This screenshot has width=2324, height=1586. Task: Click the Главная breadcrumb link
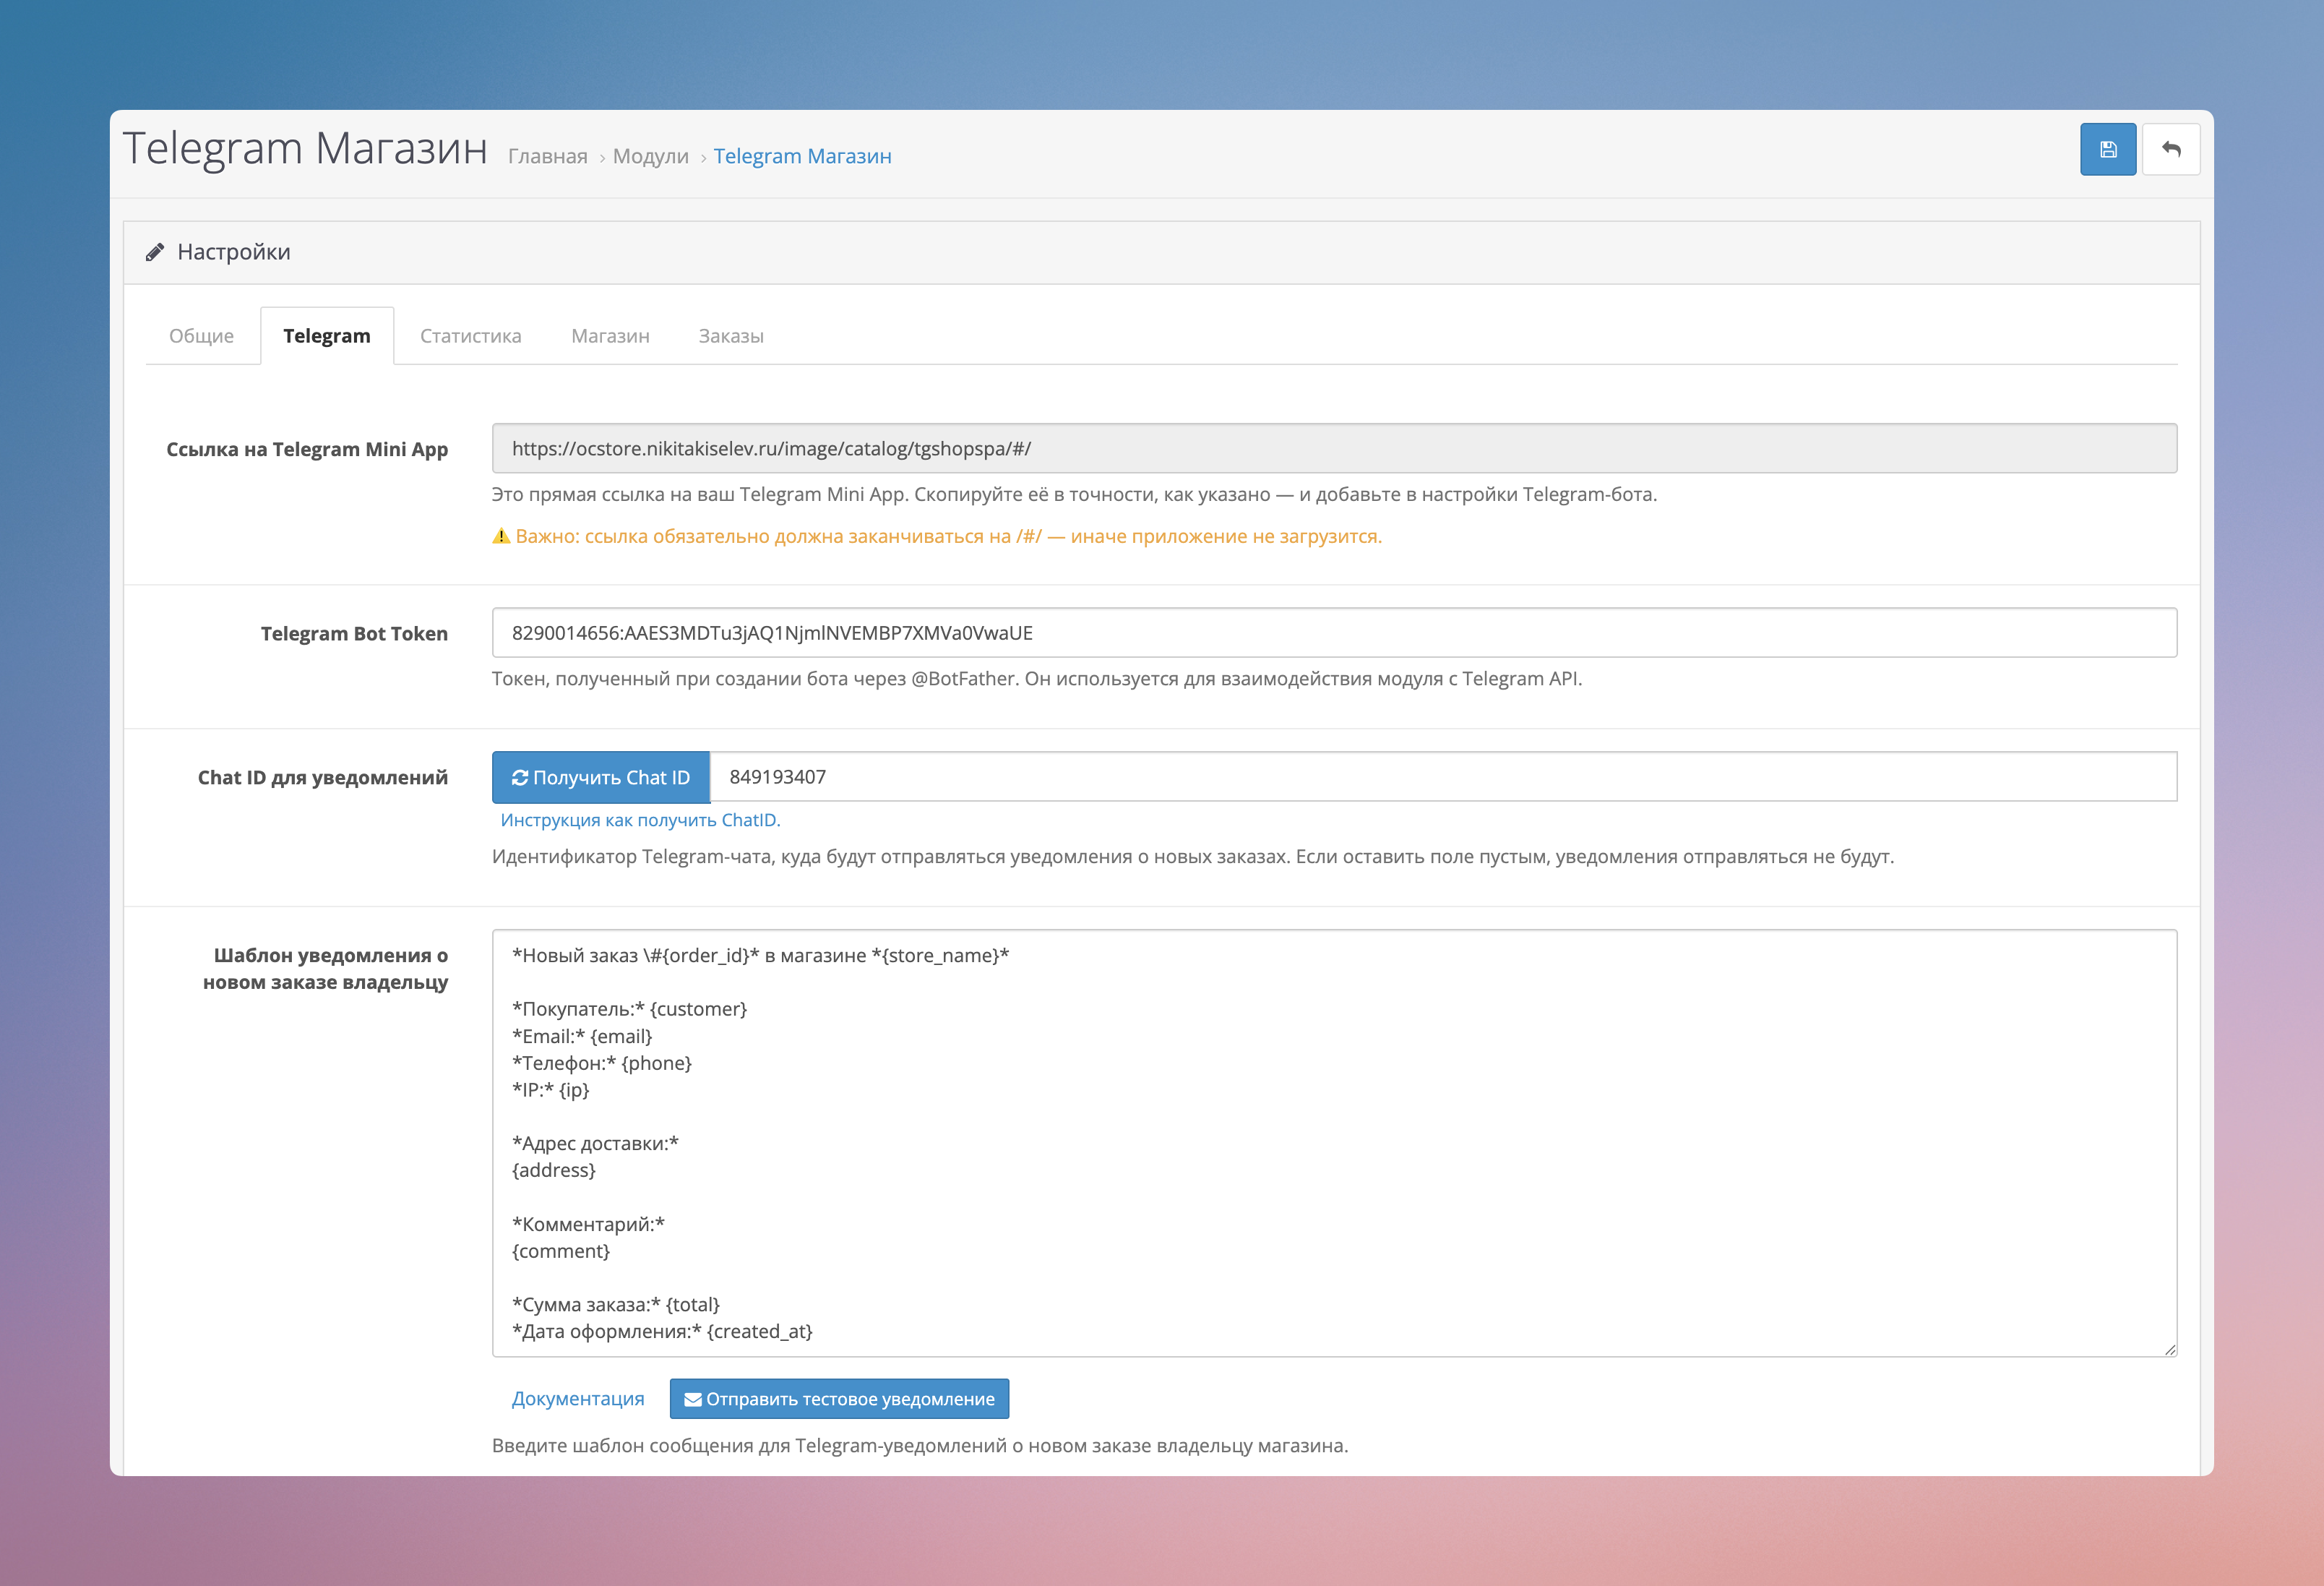(x=548, y=156)
